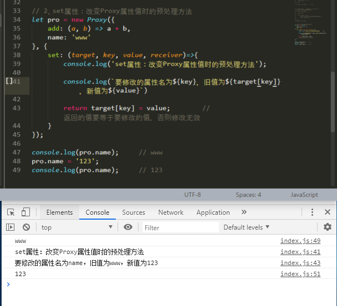Click 'return' keyword on line 43
This screenshot has width=337, height=306.
tap(75, 108)
